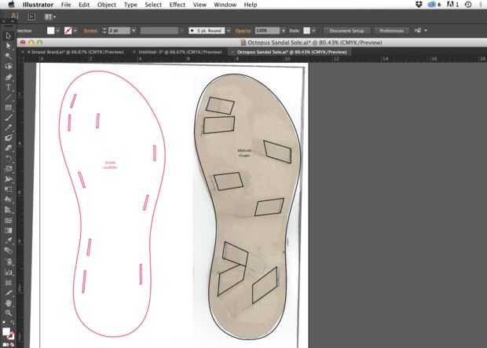Click the Swap Fill and Stroke arrow

(12, 323)
